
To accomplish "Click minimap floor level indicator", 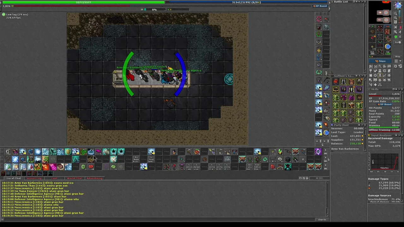I will tap(400, 17).
